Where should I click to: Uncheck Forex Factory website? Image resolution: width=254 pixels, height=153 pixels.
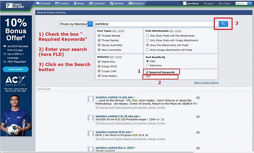click(99, 76)
